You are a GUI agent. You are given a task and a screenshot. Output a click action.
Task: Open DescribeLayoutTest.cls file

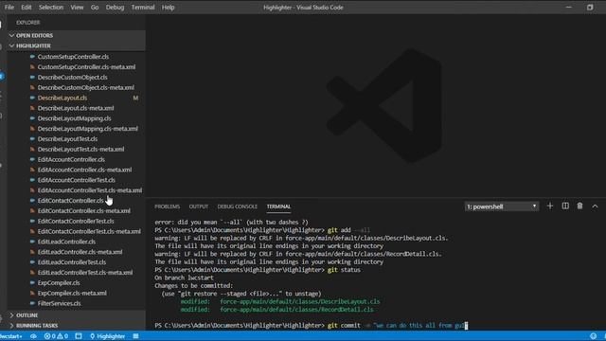67,139
